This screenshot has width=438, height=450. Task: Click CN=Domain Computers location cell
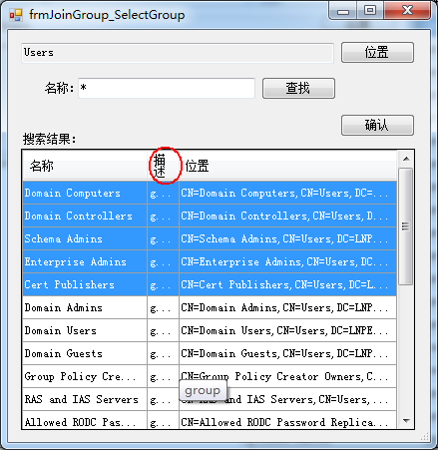point(287,193)
